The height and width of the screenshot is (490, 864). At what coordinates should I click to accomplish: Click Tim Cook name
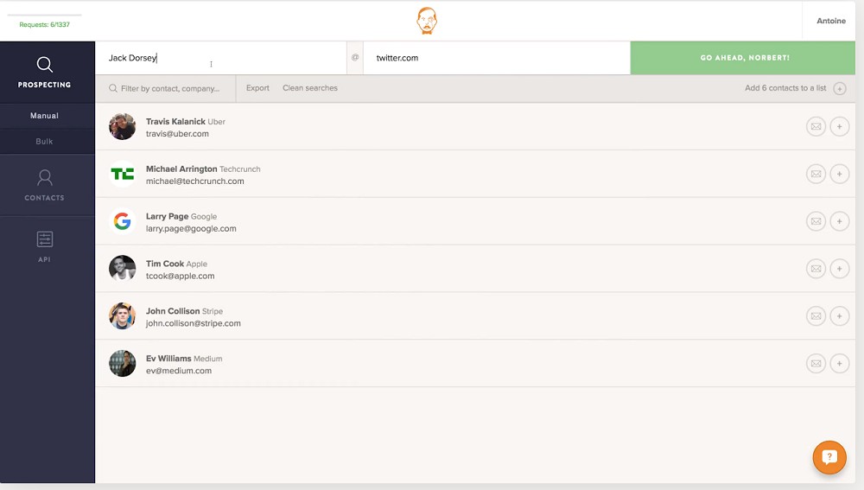point(165,264)
